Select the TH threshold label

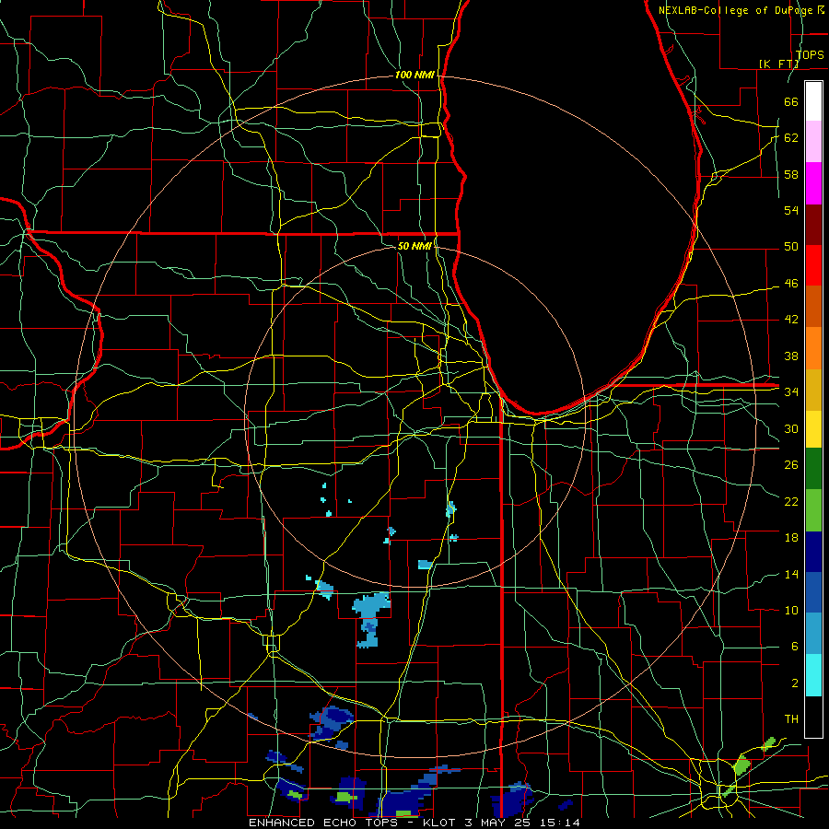791,719
